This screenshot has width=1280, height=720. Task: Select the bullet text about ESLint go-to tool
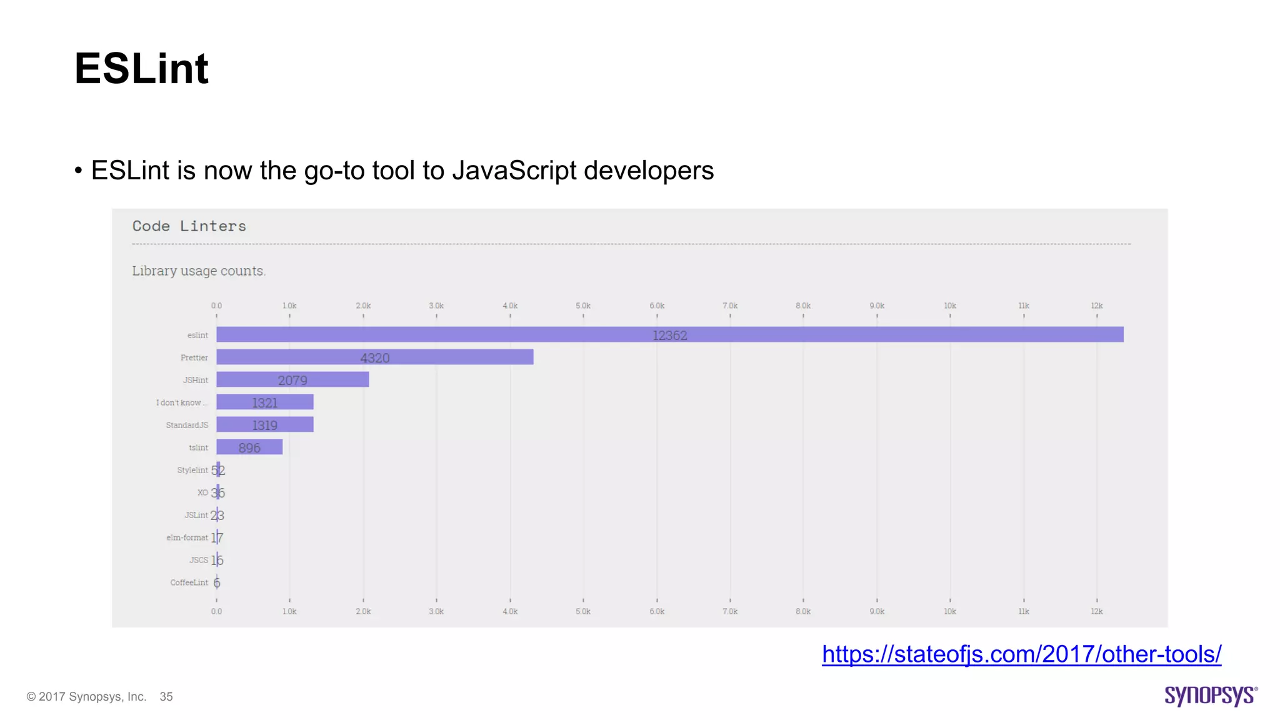click(402, 170)
